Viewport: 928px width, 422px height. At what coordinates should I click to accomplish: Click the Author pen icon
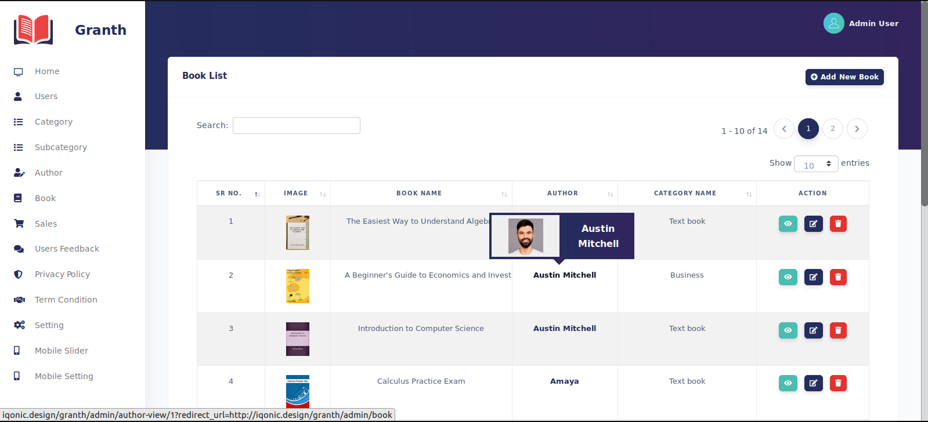(x=19, y=173)
